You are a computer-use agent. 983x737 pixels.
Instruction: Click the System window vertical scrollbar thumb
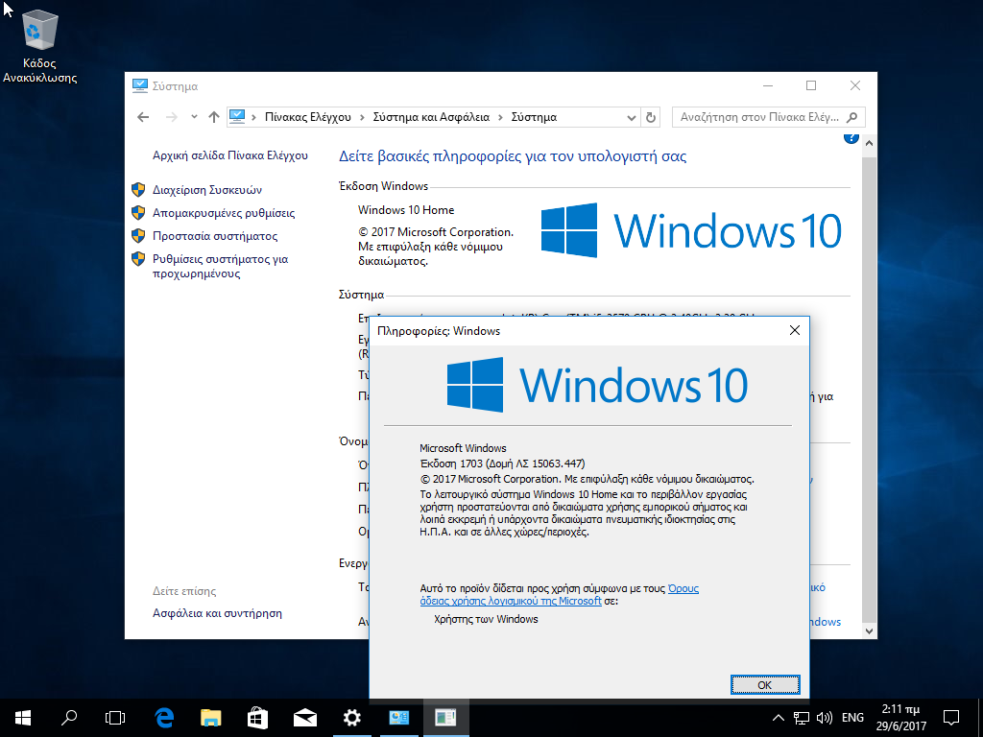pos(869,388)
